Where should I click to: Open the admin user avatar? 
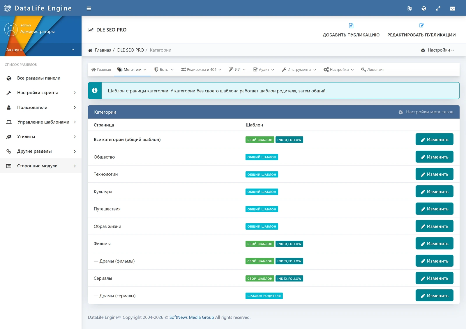click(x=11, y=29)
